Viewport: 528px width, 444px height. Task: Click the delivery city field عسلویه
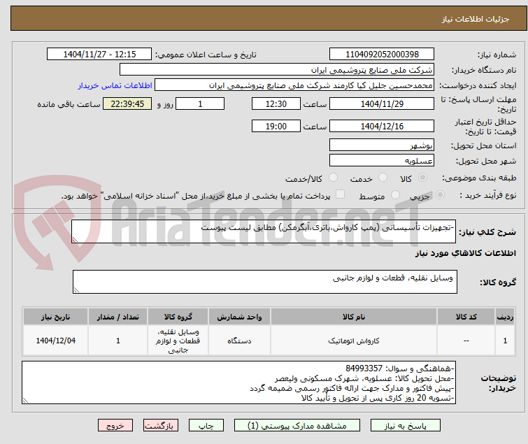[382, 161]
